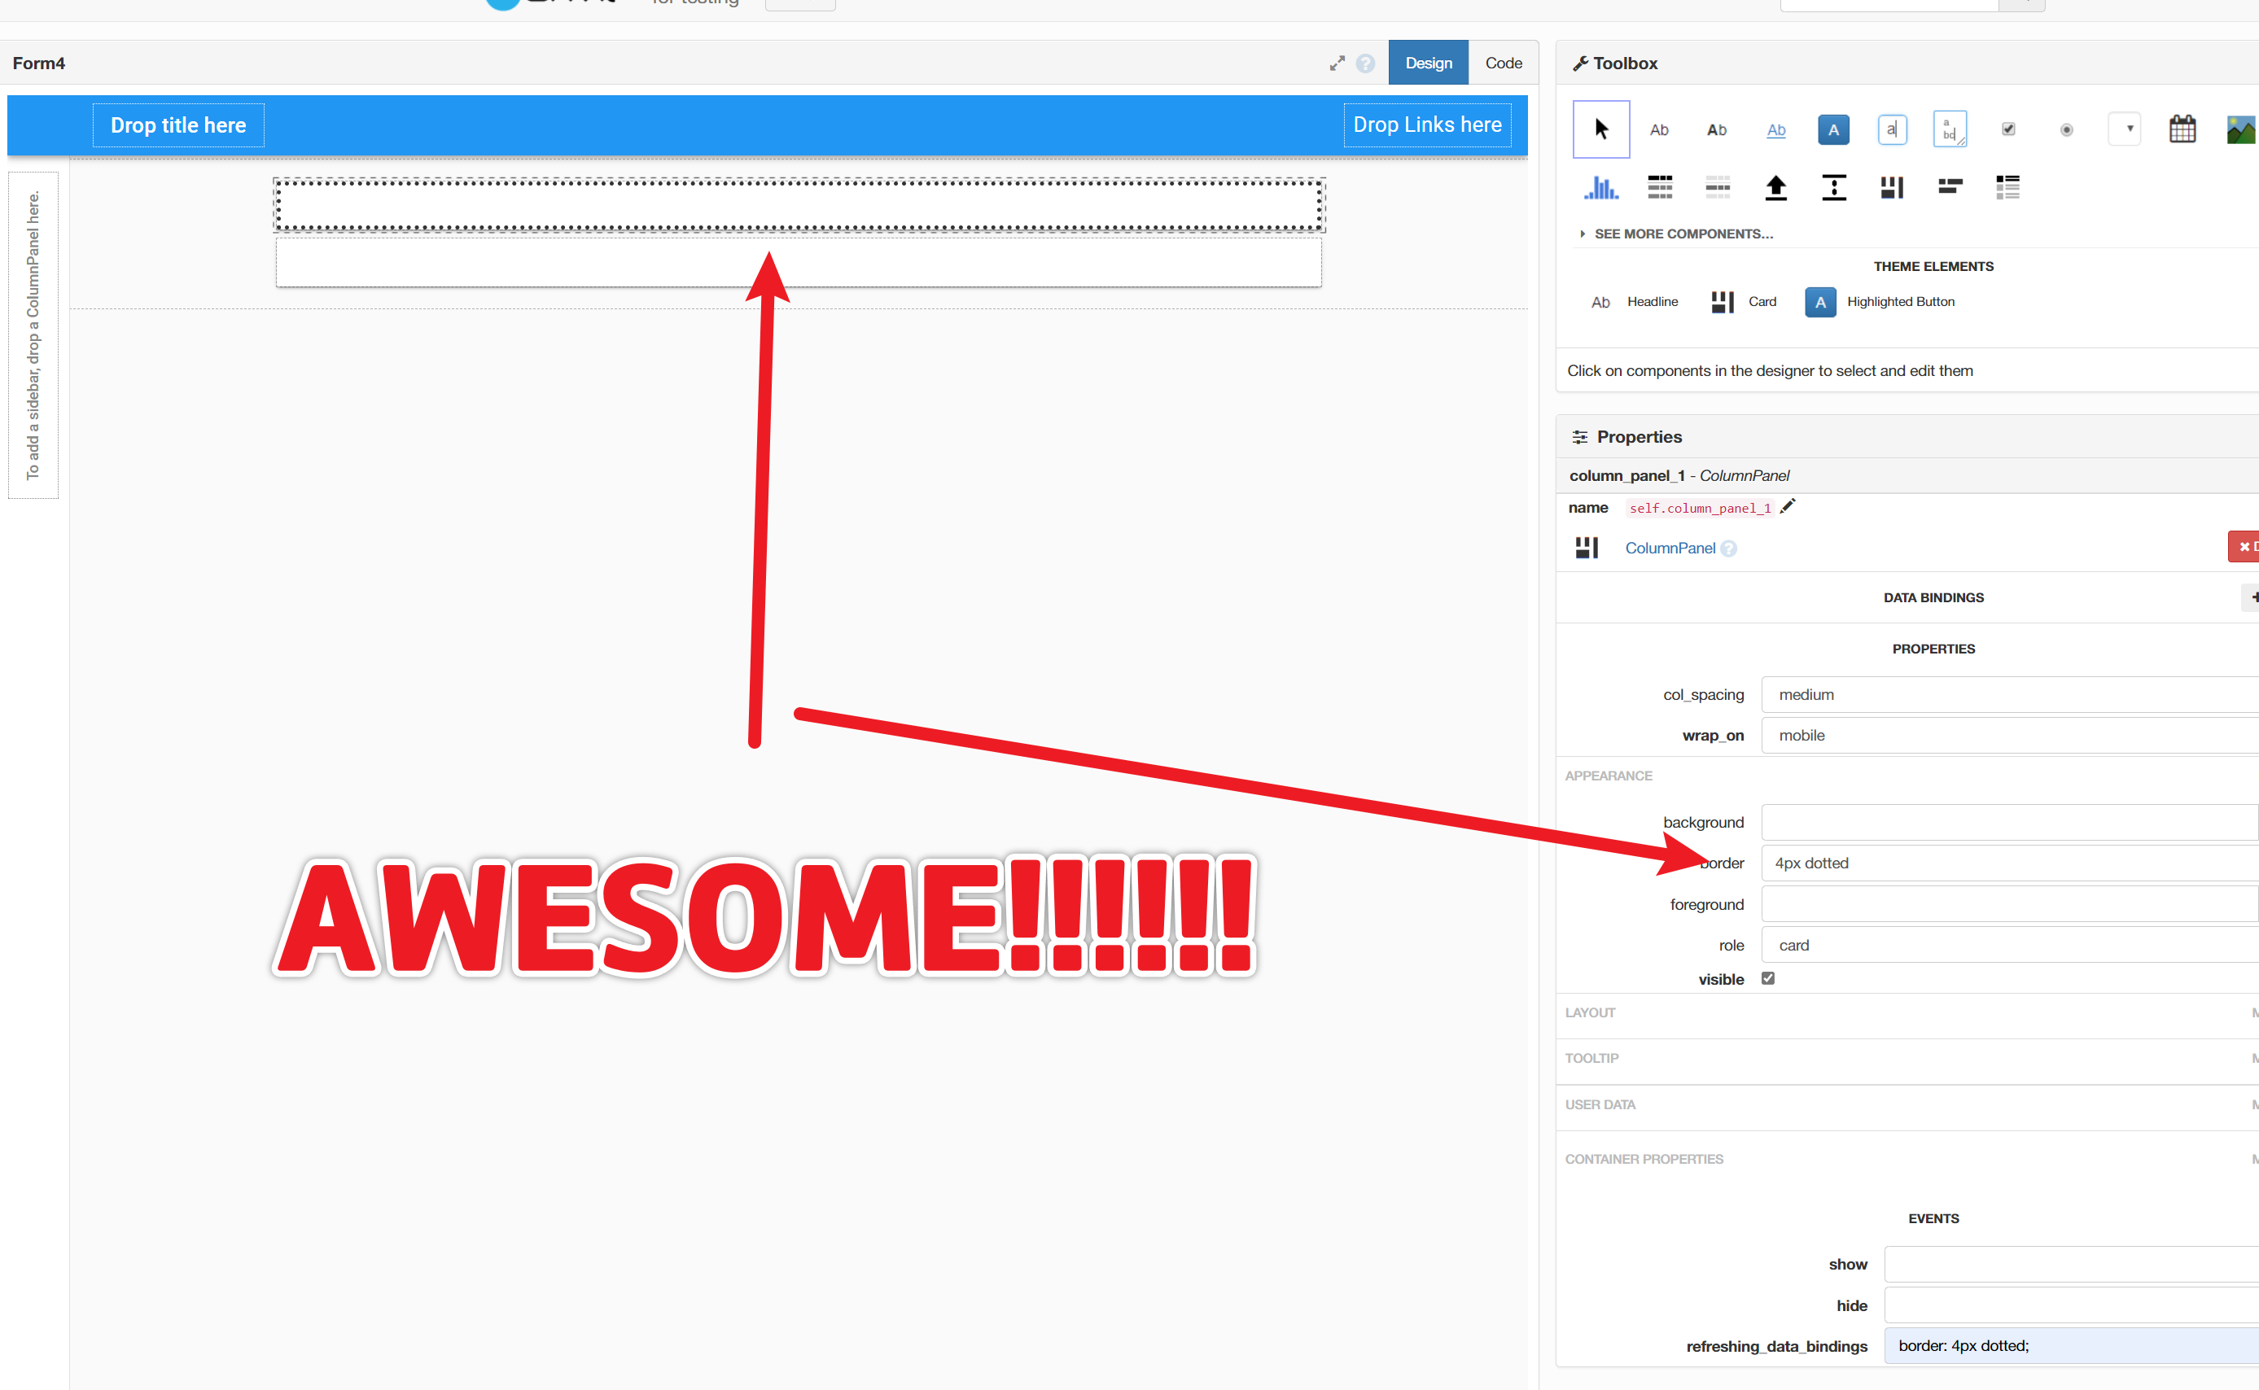Image resolution: width=2259 pixels, height=1390 pixels.
Task: Switch to the Code tab
Action: pyautogui.click(x=1504, y=63)
